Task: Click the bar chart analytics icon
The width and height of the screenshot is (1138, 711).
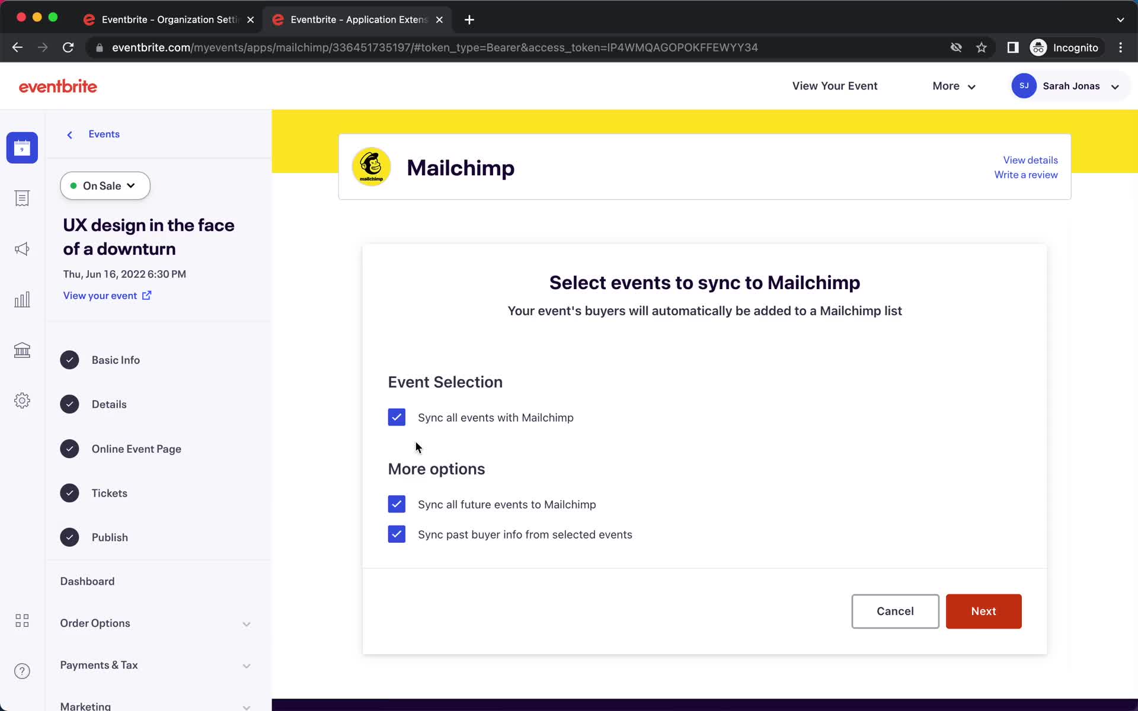Action: tap(22, 299)
